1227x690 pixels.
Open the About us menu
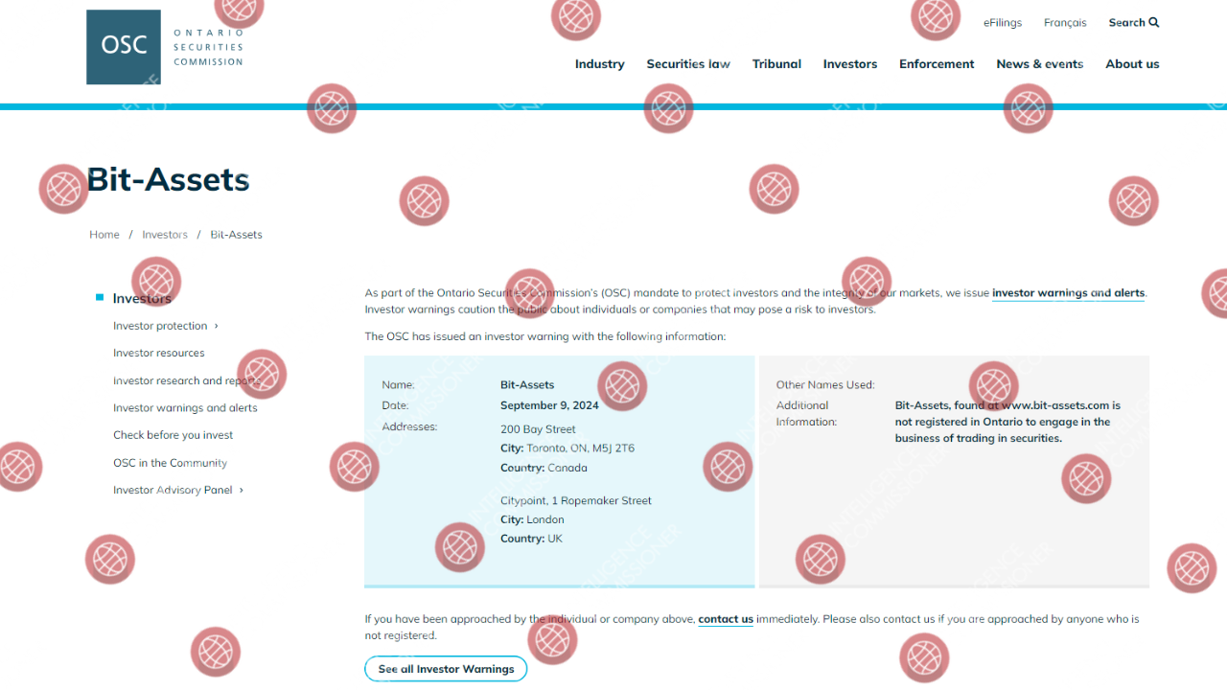1132,64
